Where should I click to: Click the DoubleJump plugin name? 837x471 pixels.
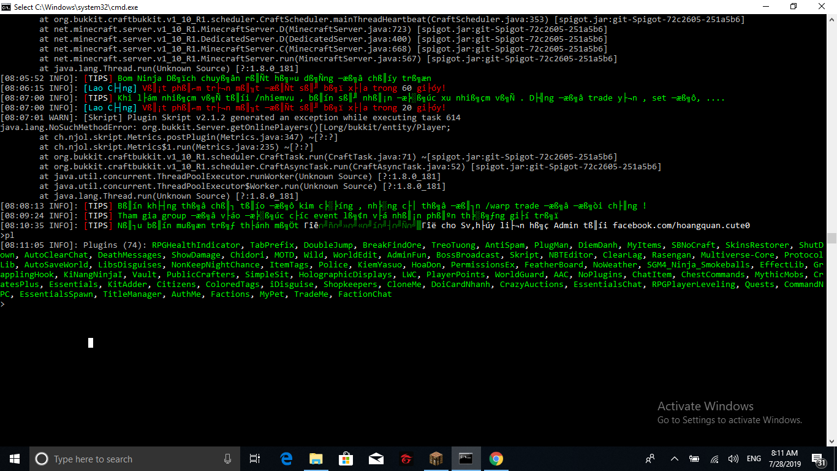click(x=328, y=245)
